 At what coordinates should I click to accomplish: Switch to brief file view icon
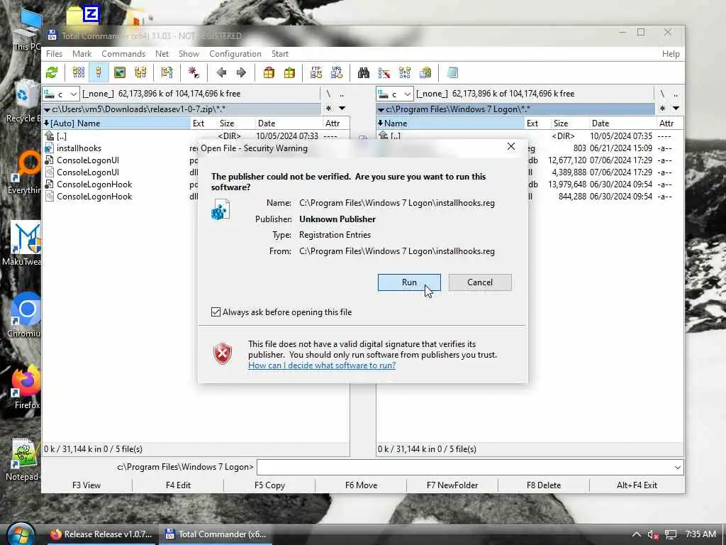(79, 72)
